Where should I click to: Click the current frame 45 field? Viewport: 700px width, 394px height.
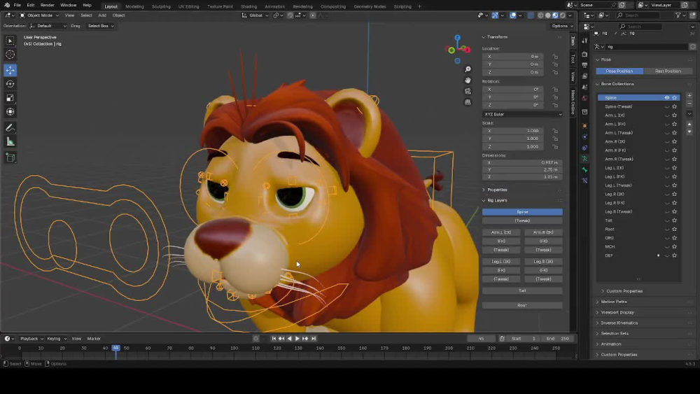click(x=482, y=339)
